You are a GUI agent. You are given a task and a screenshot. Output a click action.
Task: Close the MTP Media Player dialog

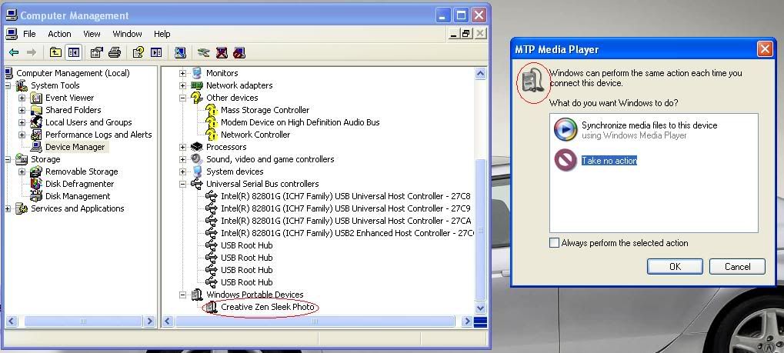pos(765,49)
